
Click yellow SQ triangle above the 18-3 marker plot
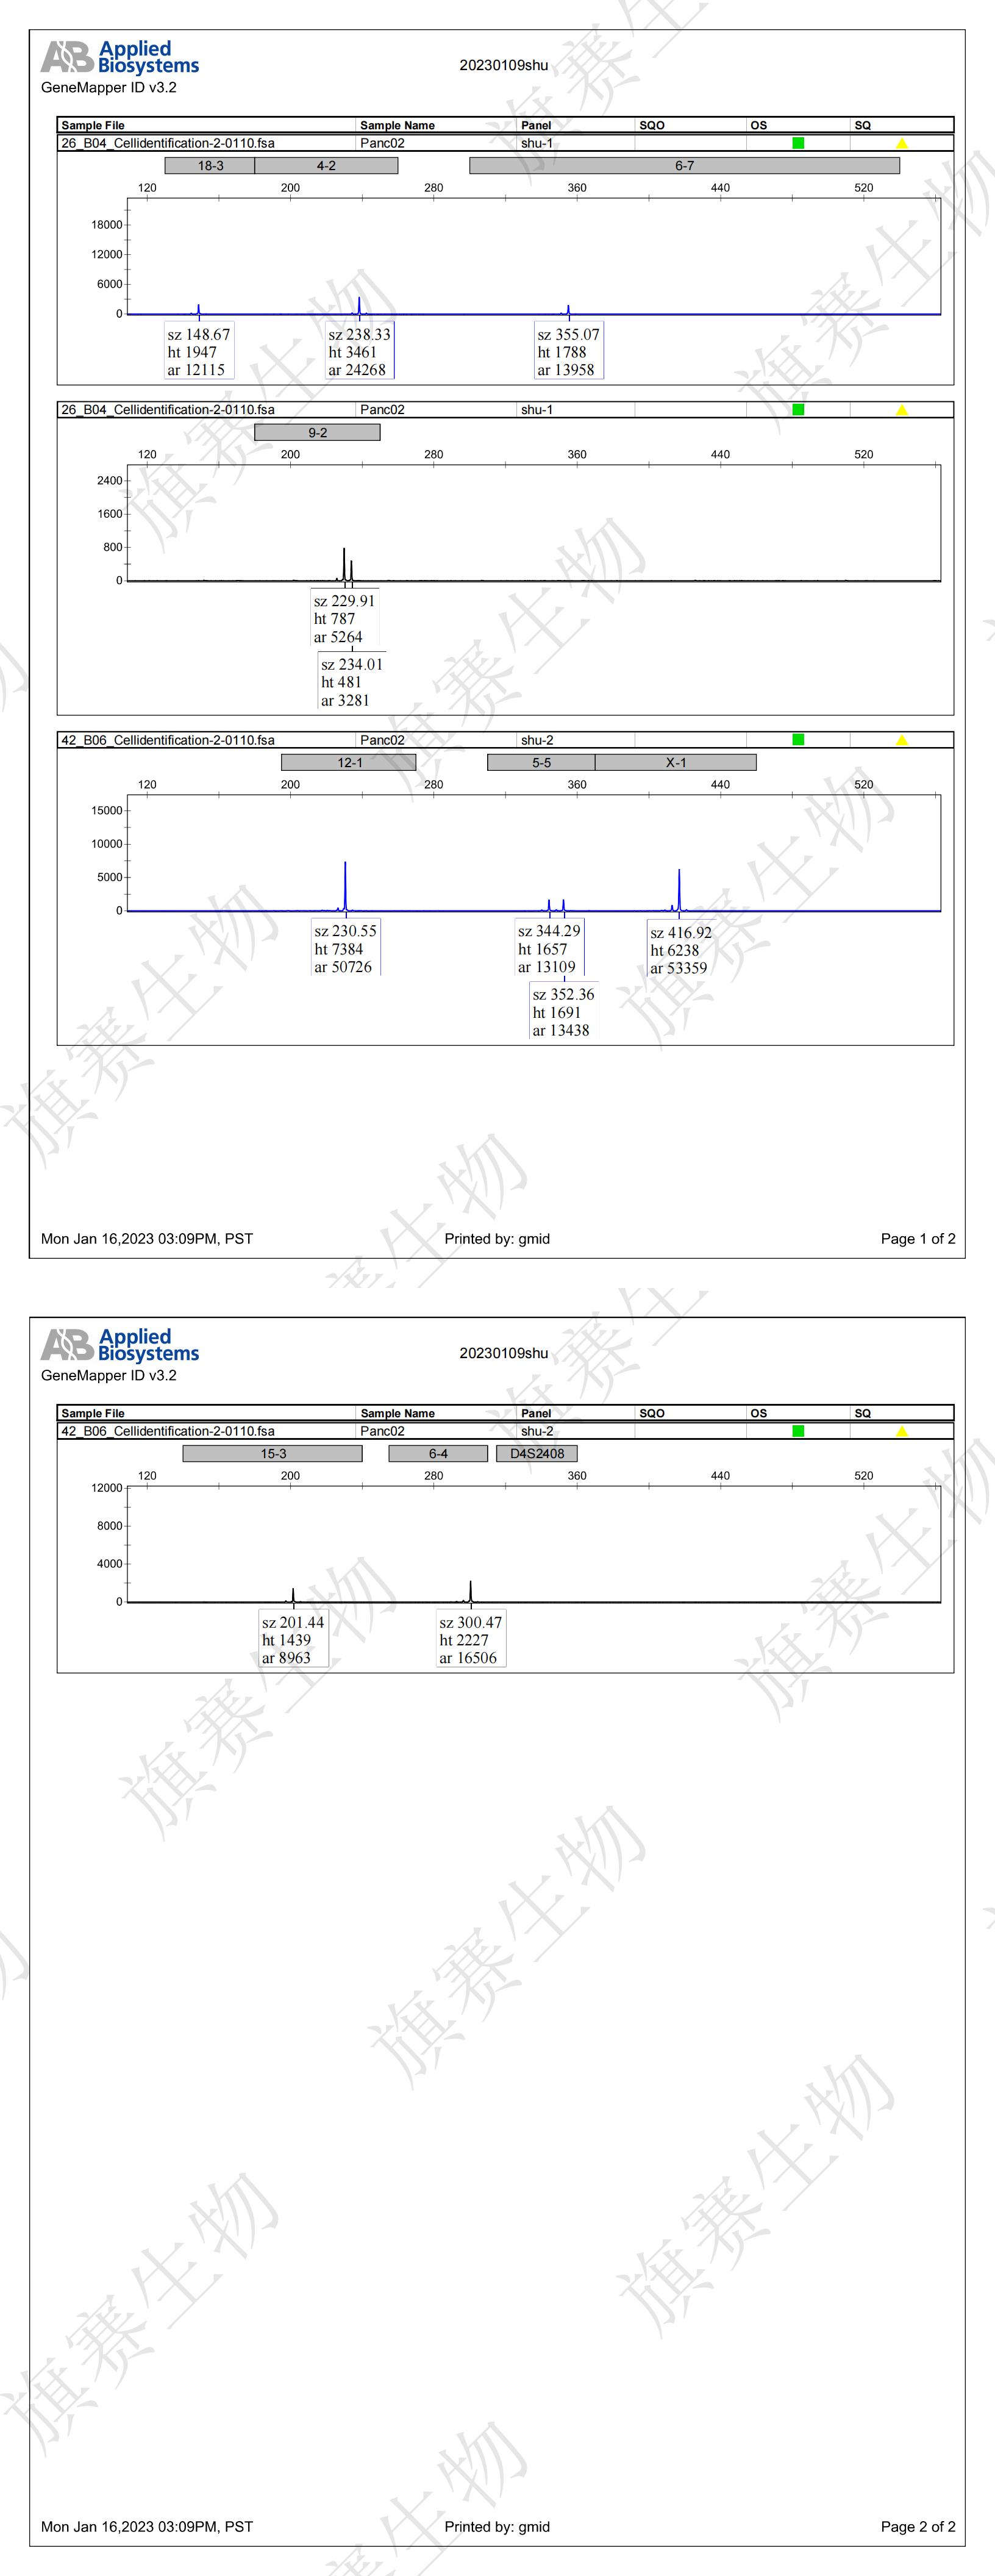(x=902, y=143)
